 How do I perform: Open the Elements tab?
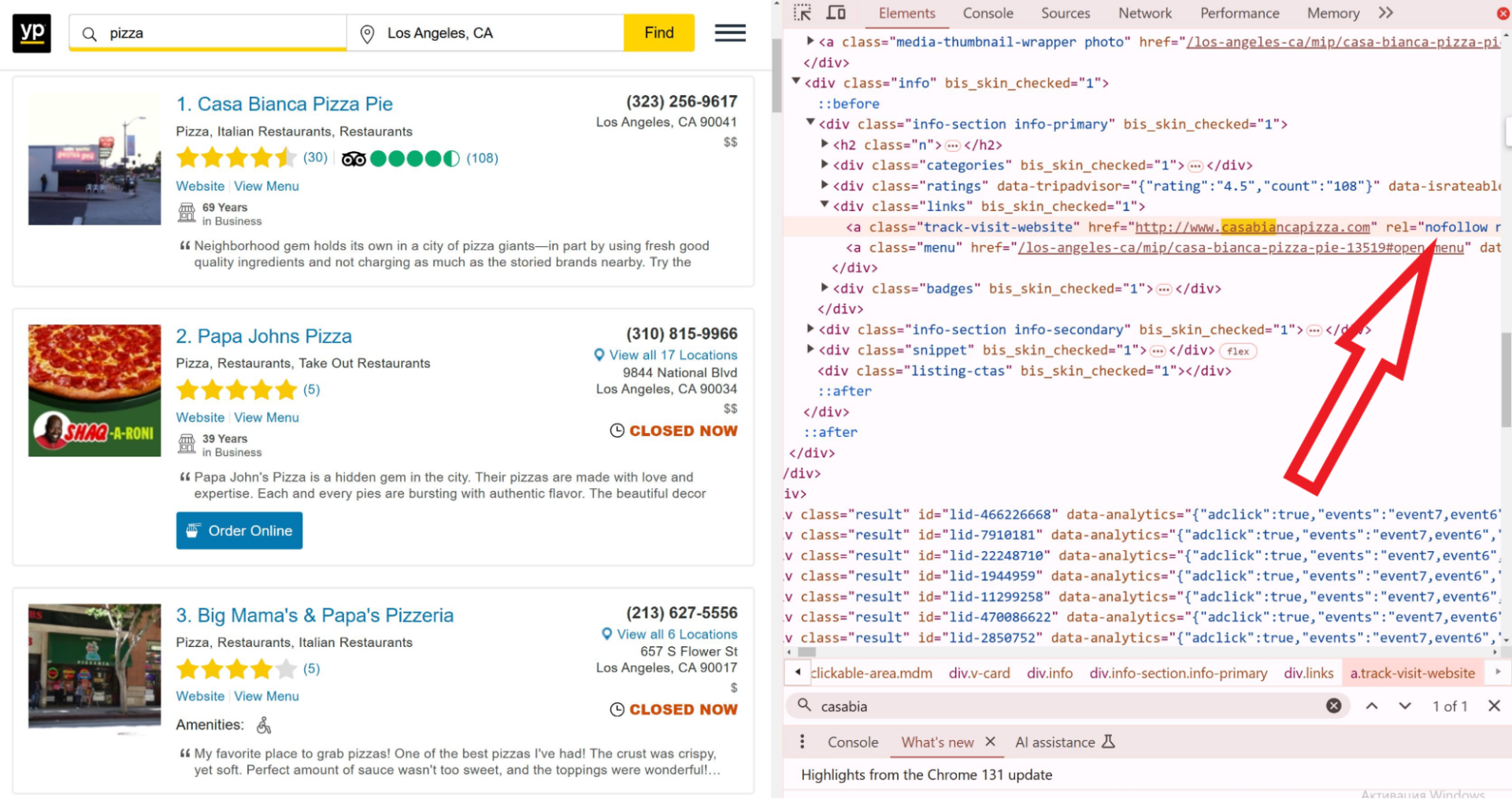click(906, 13)
